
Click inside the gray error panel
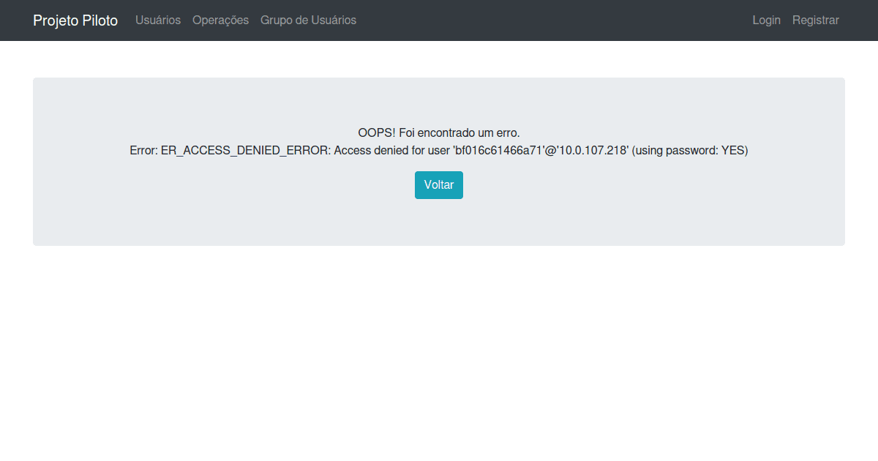click(439, 227)
